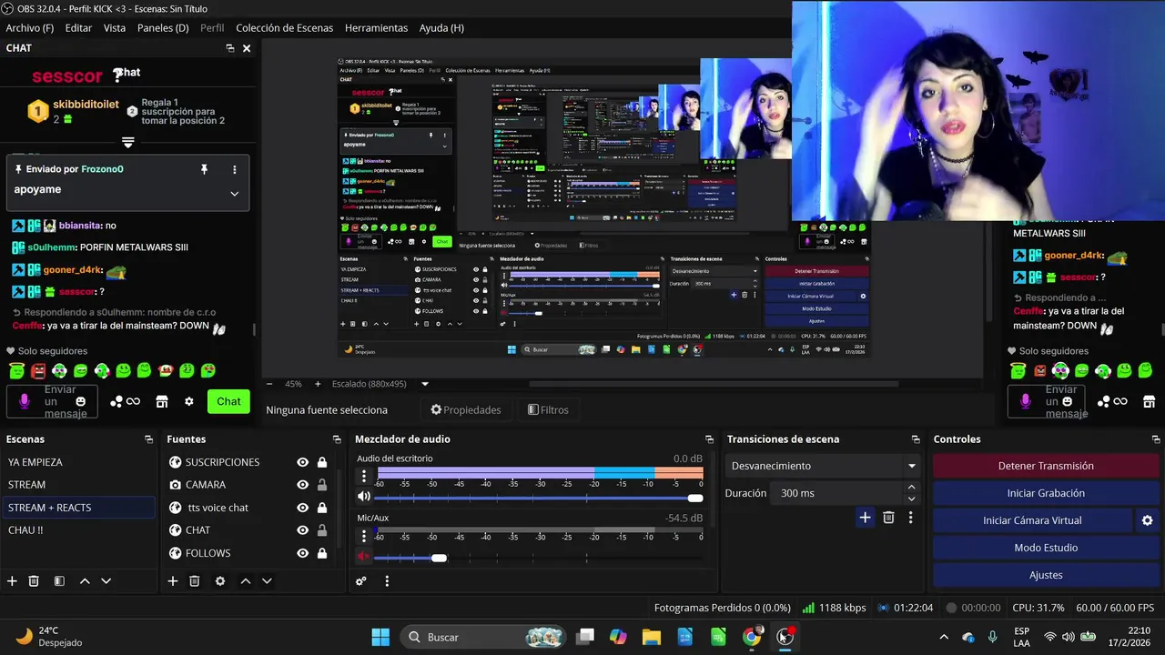The image size is (1165, 655).
Task: Open the preview scaling dropdown arrow
Action: pos(424,384)
